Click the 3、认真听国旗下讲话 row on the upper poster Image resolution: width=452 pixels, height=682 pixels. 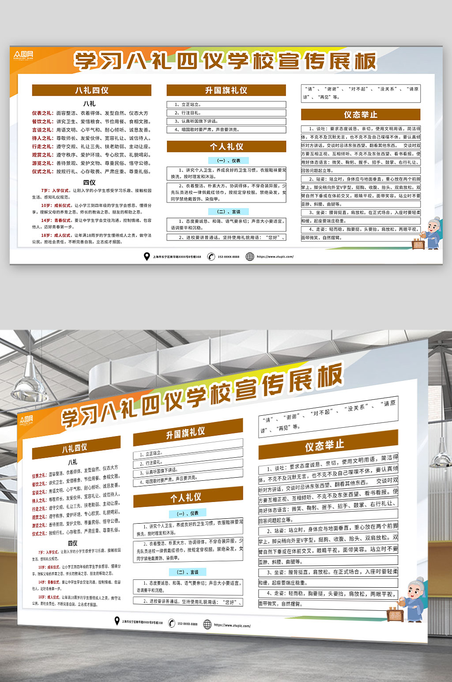pos(226,121)
